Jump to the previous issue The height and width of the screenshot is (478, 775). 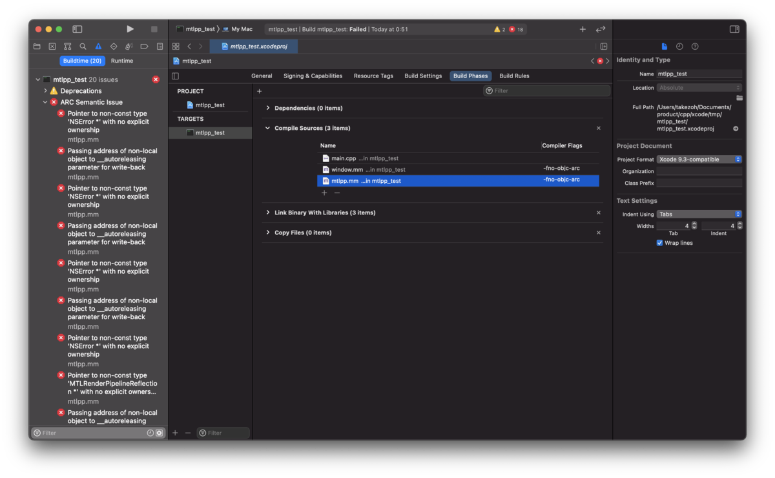point(592,61)
